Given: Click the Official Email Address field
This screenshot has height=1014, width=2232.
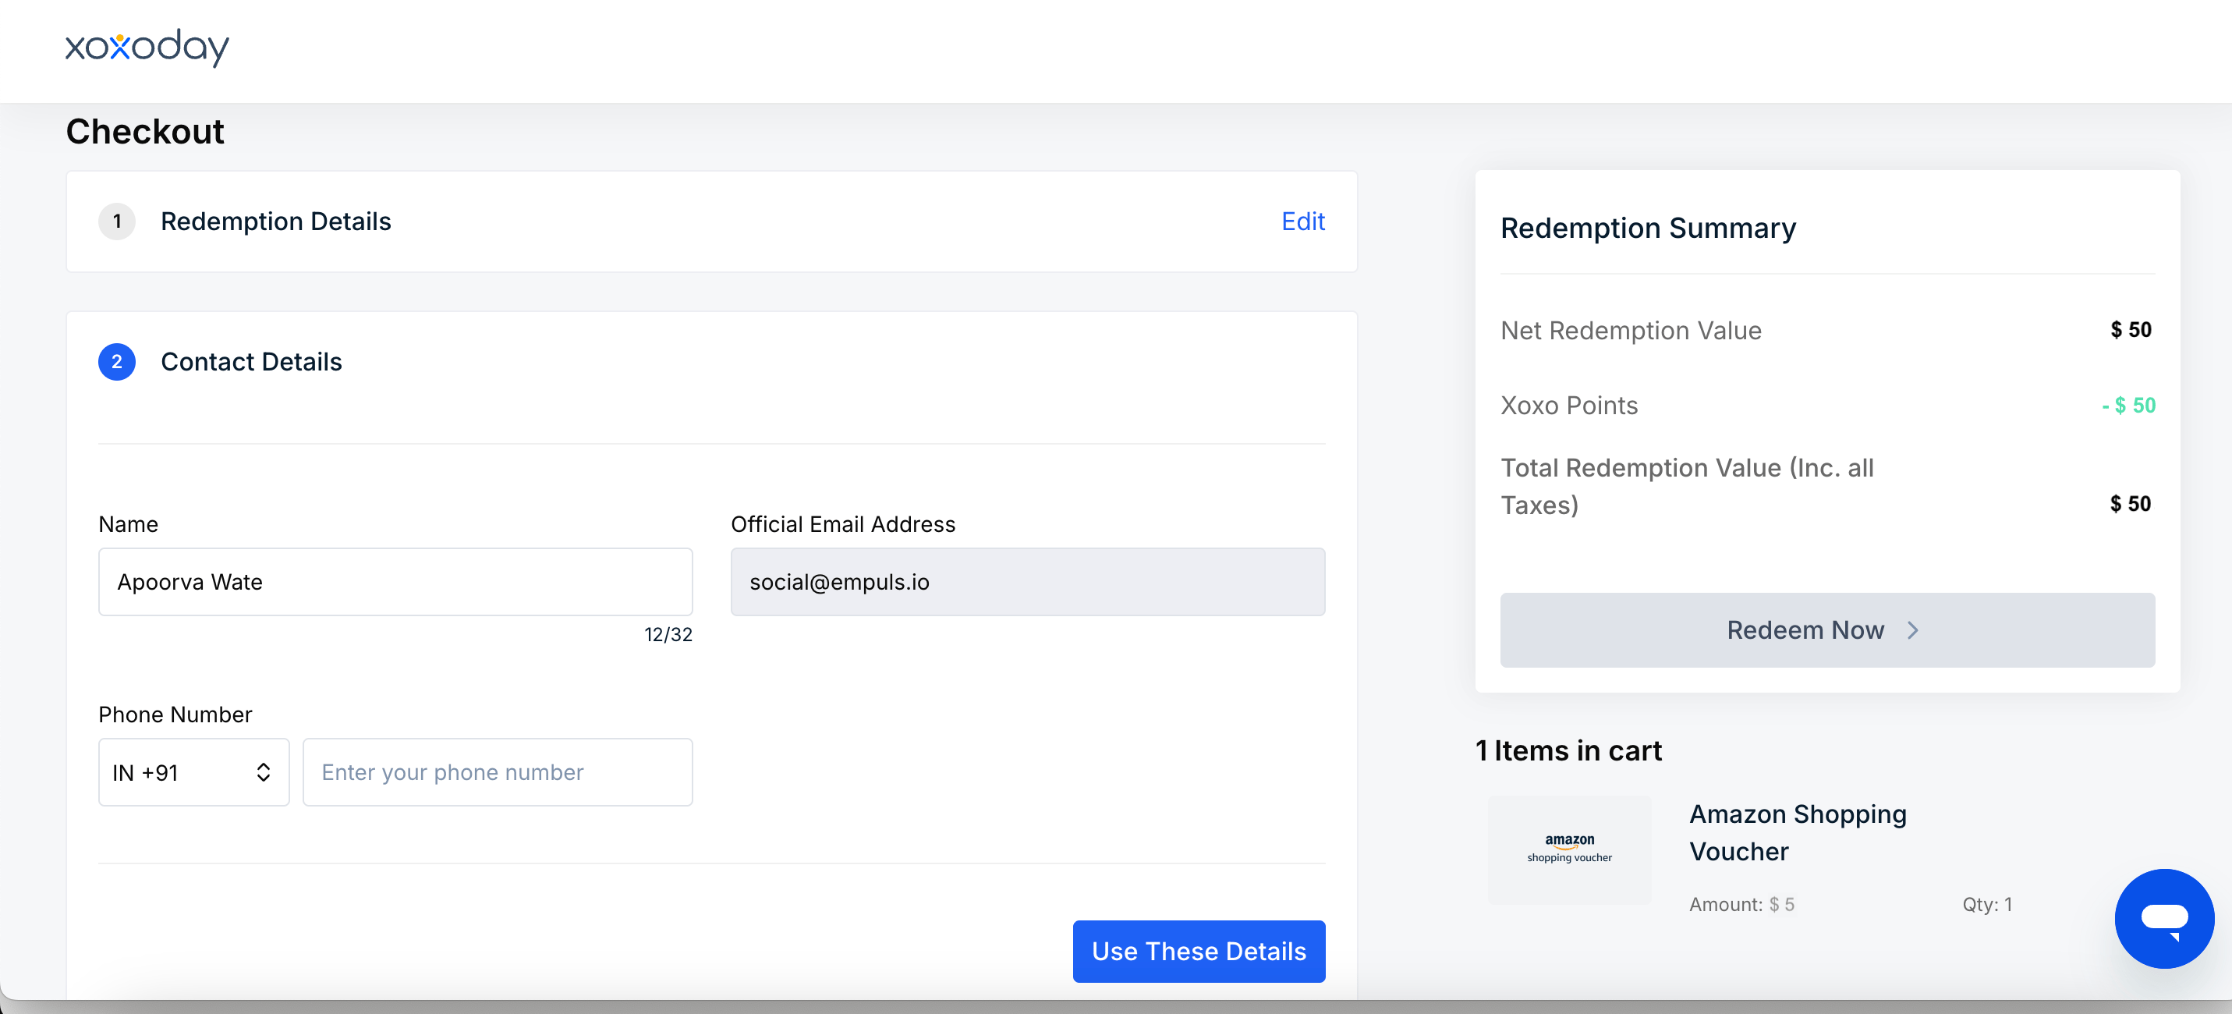Looking at the screenshot, I should pyautogui.click(x=1028, y=582).
